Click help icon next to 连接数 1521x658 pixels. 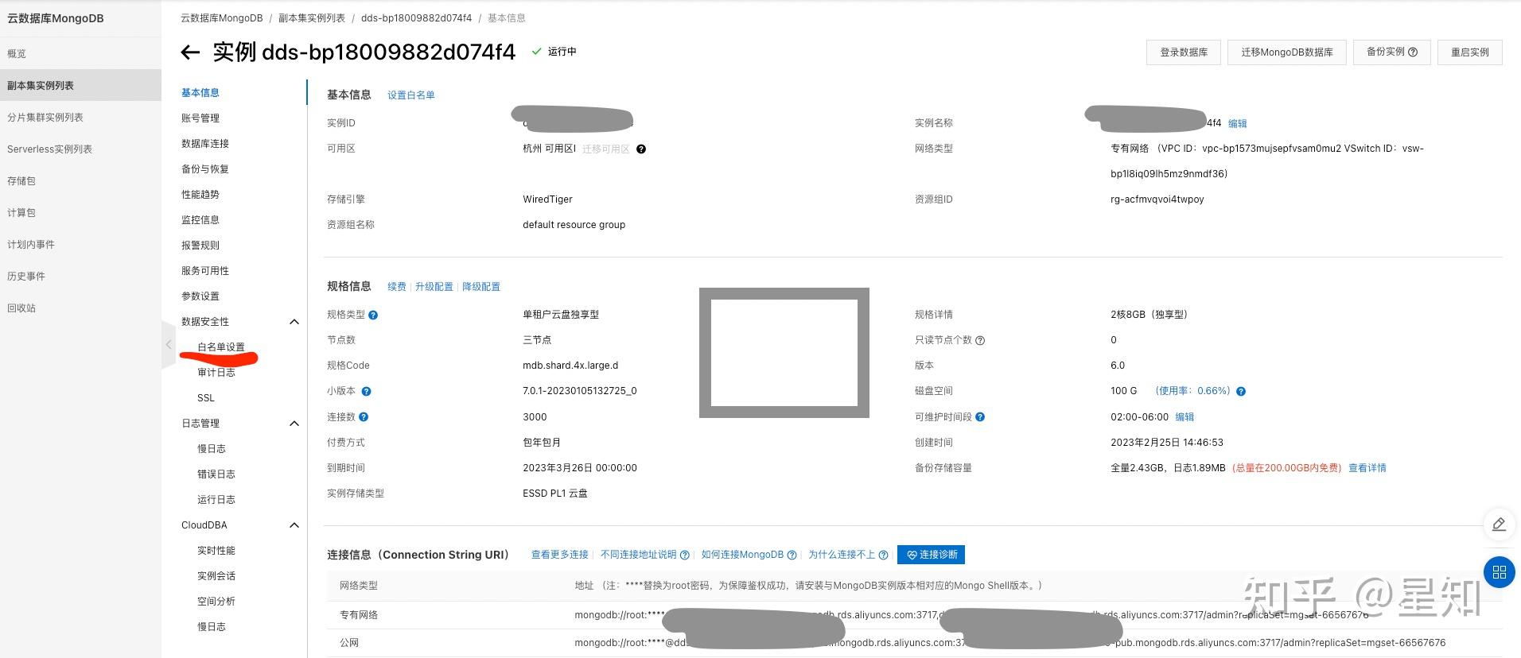pos(364,417)
